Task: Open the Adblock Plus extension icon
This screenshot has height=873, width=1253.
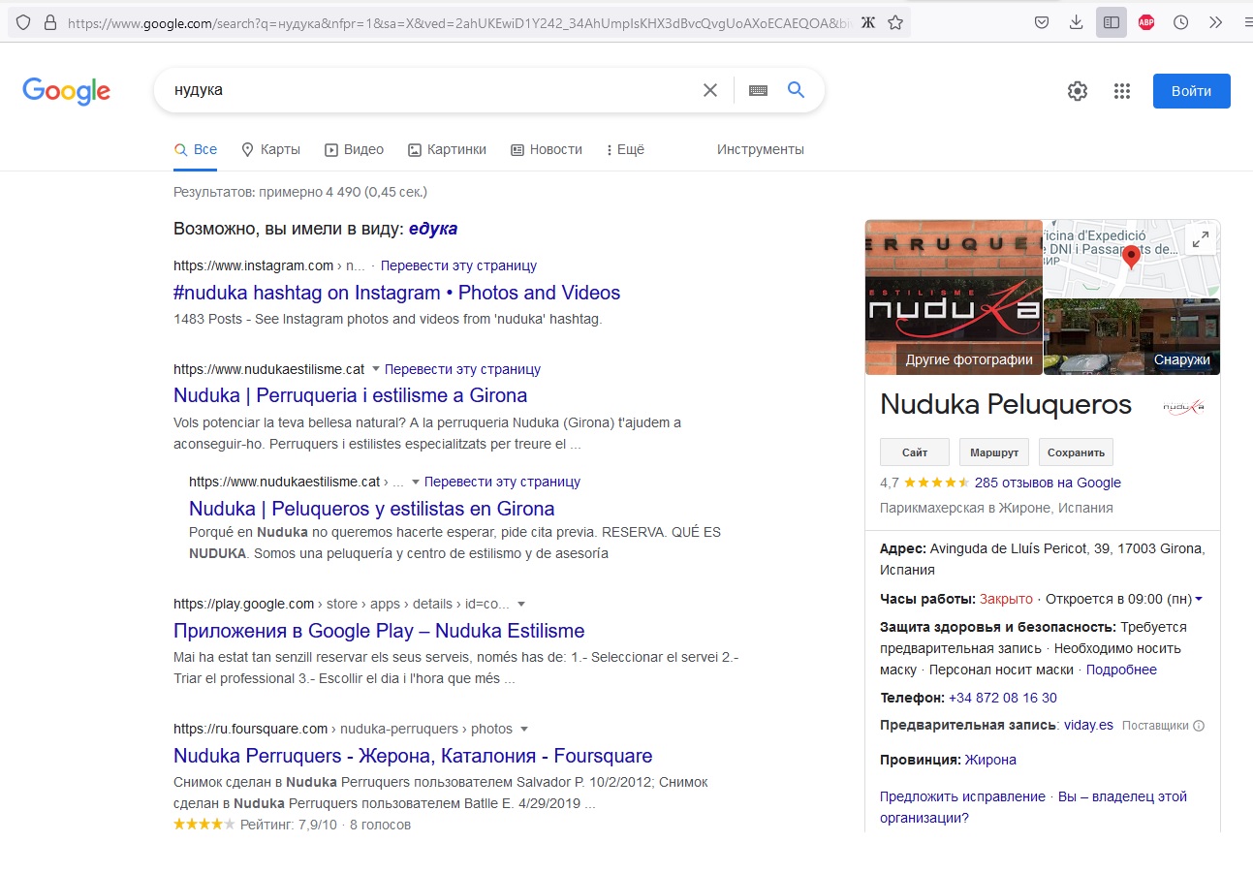Action: (1146, 22)
